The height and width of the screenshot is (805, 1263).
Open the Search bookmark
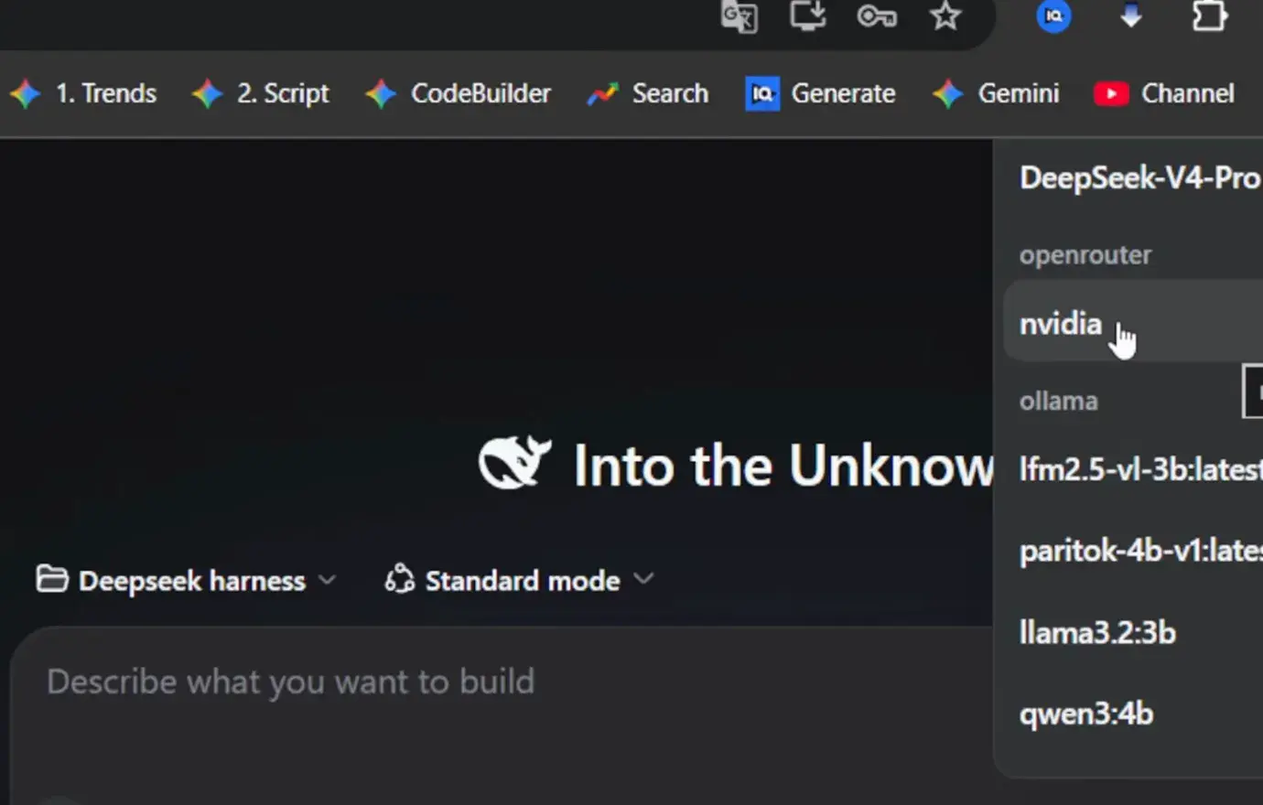648,93
